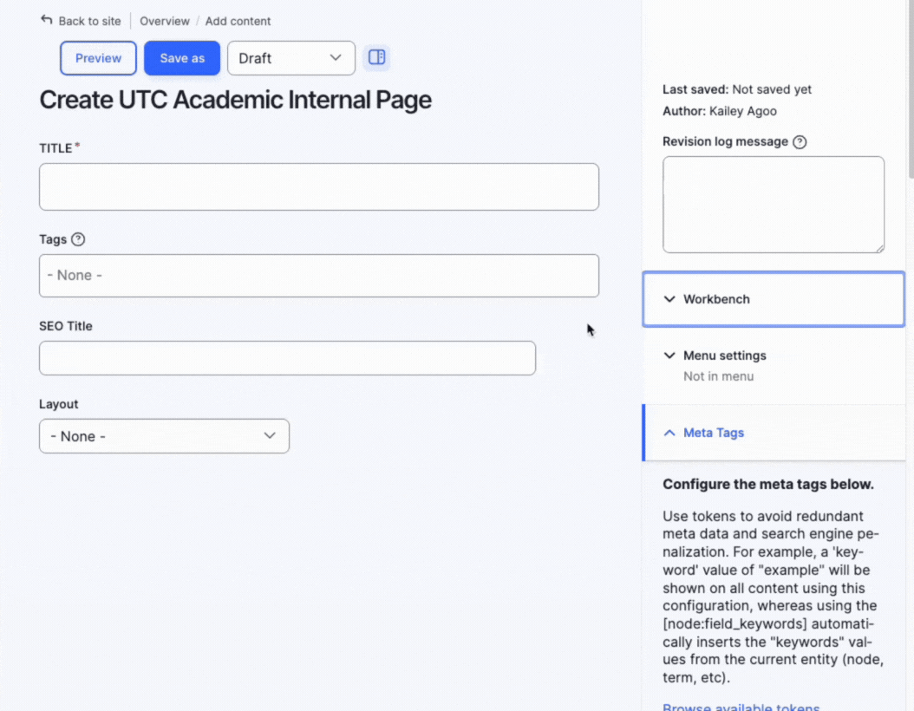The height and width of the screenshot is (711, 914).
Task: Toggle the sidebar panel icon
Action: tap(376, 57)
